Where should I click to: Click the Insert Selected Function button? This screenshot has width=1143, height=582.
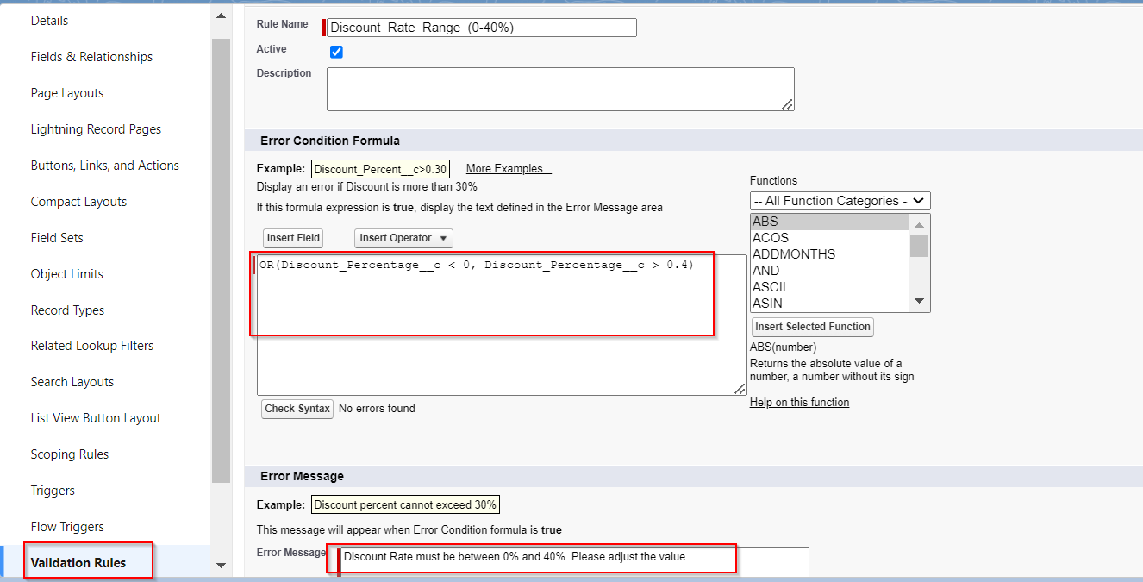(811, 327)
